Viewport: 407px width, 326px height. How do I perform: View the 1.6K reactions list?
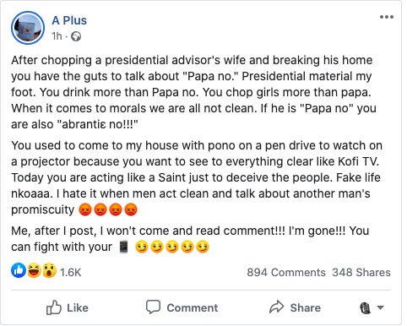70,272
